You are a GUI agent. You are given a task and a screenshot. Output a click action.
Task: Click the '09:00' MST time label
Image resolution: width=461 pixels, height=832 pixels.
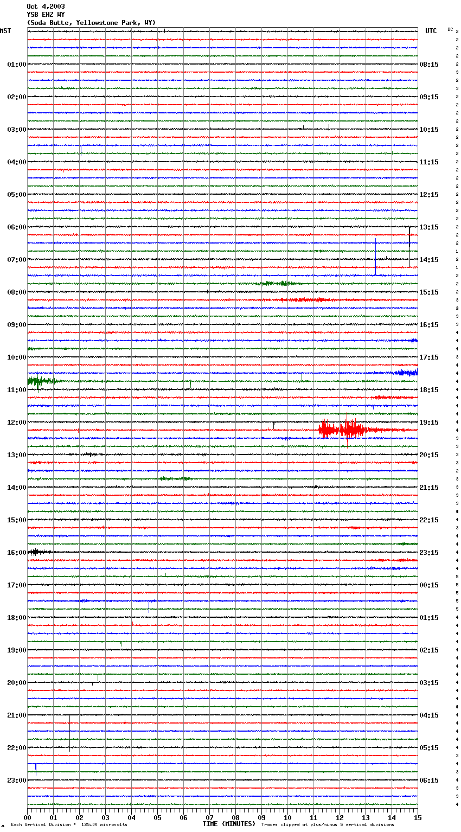(17, 325)
